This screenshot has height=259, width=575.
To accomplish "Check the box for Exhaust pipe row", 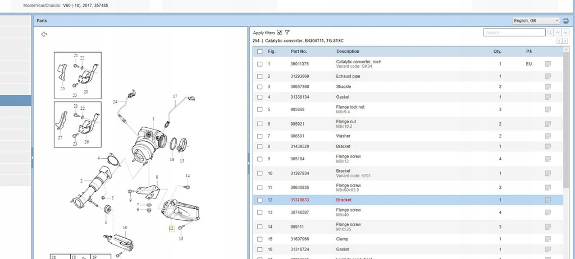I will (x=260, y=77).
